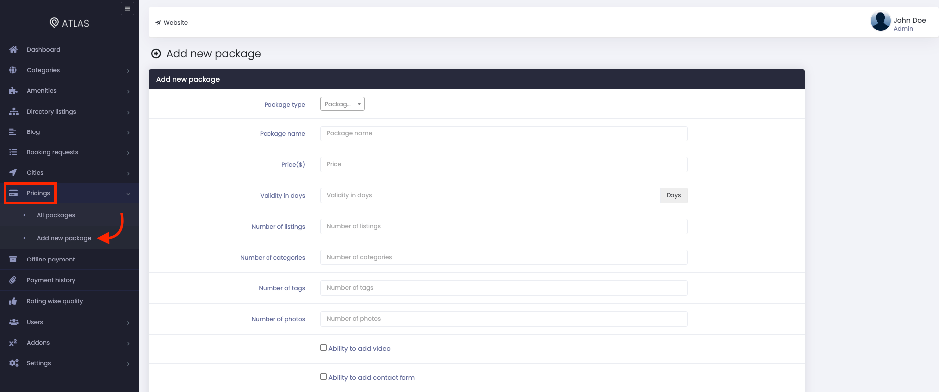This screenshot has width=939, height=392.
Task: Click the ATLAS brand text
Action: pyautogui.click(x=75, y=23)
